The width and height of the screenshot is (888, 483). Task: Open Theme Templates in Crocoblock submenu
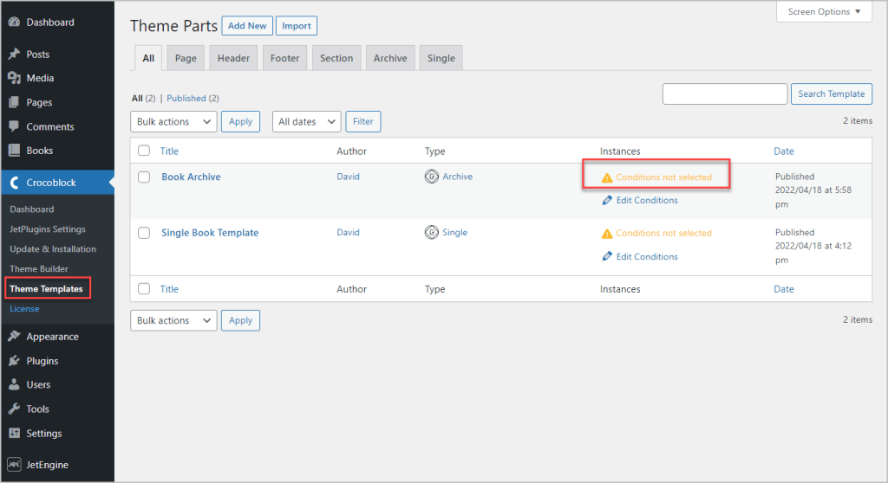47,288
